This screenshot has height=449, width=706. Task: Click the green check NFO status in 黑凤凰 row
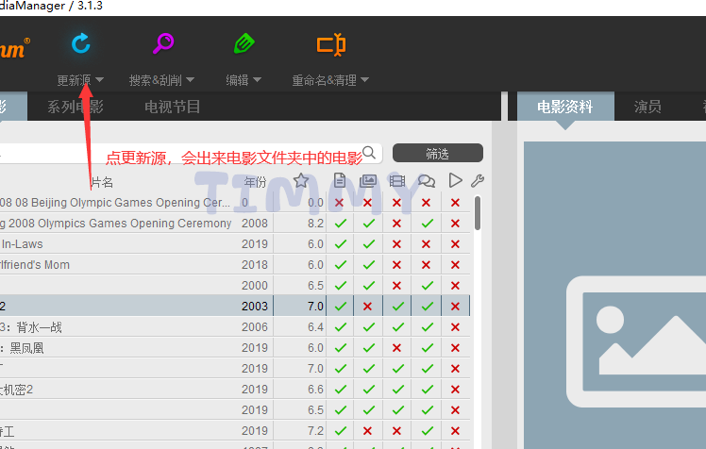[341, 348]
